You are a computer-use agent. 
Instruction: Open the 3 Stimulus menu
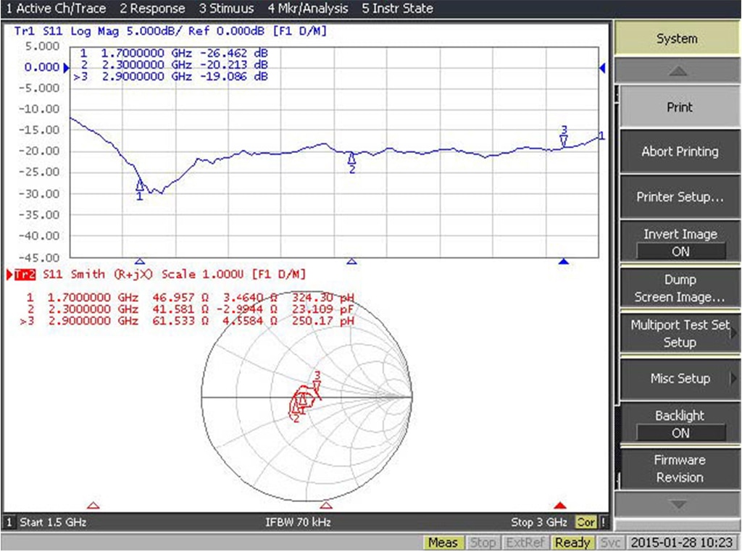(226, 9)
